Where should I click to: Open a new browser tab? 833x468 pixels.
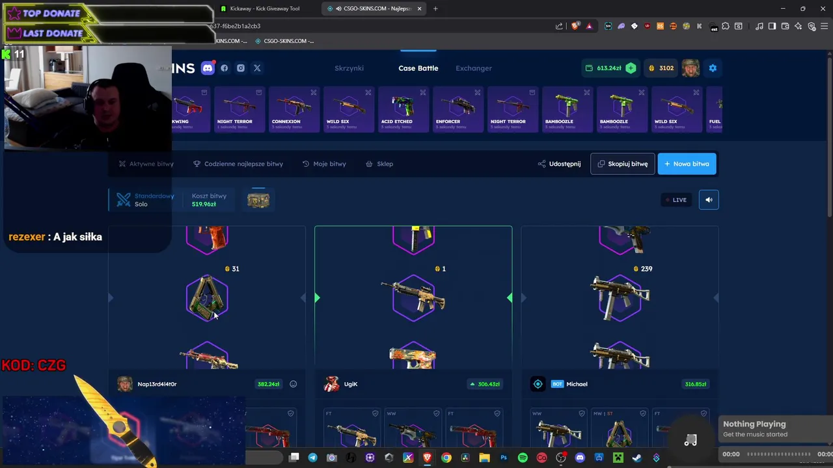[x=435, y=8]
